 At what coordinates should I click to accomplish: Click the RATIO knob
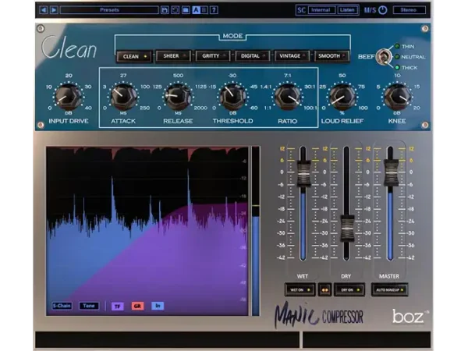coord(287,97)
